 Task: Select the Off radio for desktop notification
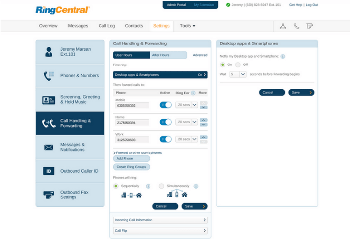pyautogui.click(x=238, y=65)
